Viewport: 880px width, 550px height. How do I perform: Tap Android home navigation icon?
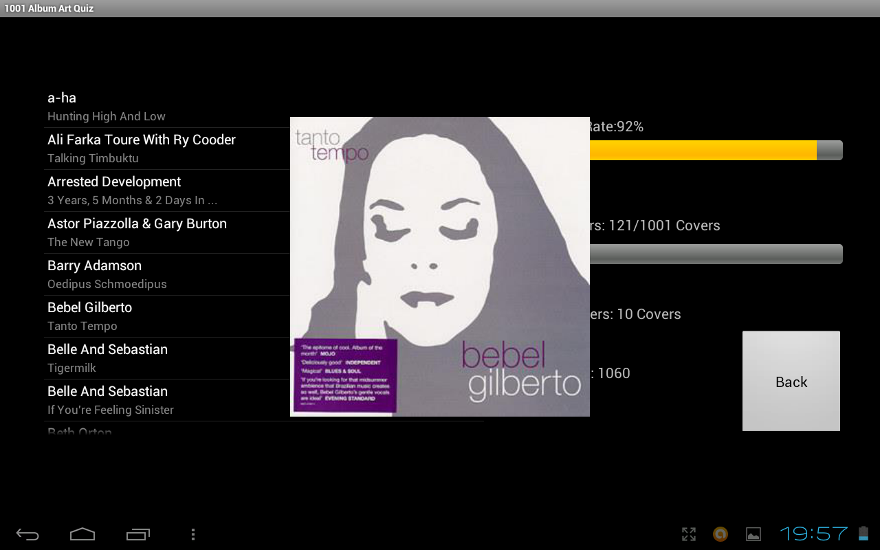pos(82,534)
